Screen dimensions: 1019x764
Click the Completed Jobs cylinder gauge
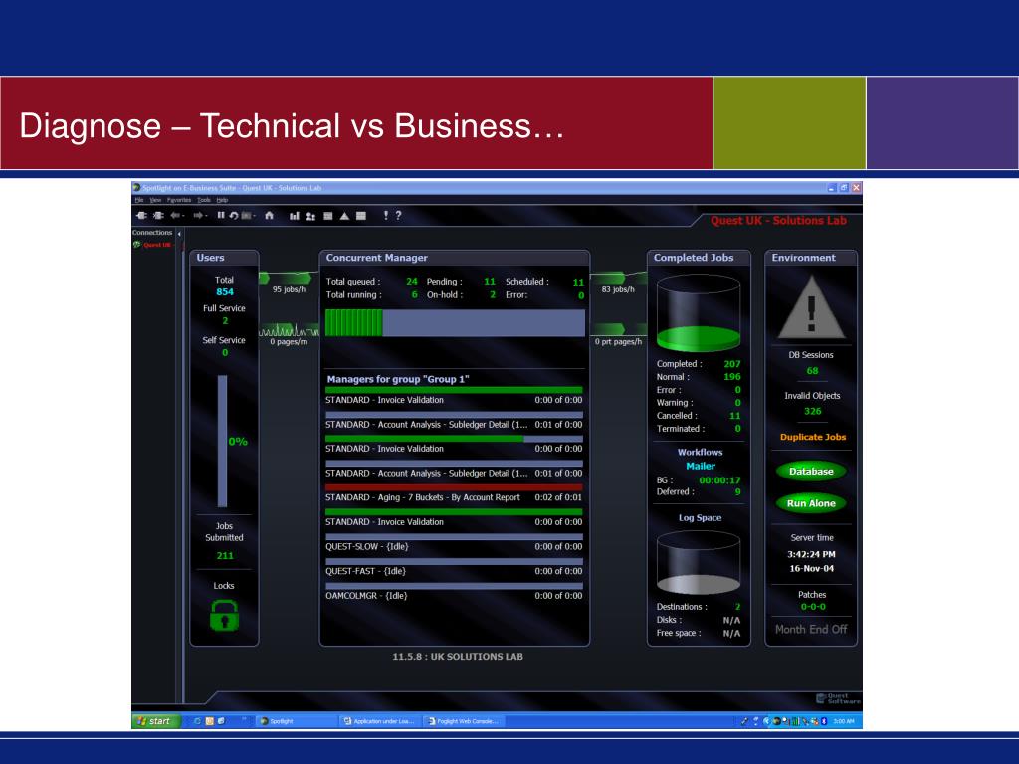click(x=699, y=313)
